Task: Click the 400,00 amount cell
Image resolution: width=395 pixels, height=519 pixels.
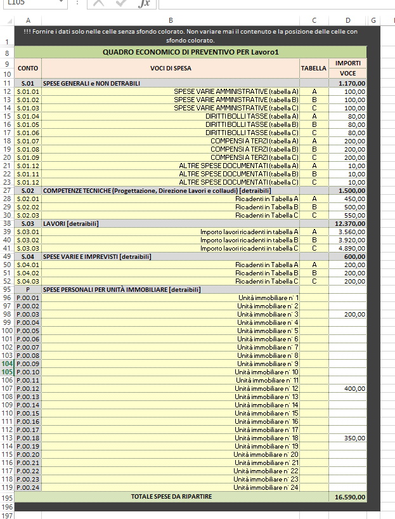Action: click(x=347, y=388)
